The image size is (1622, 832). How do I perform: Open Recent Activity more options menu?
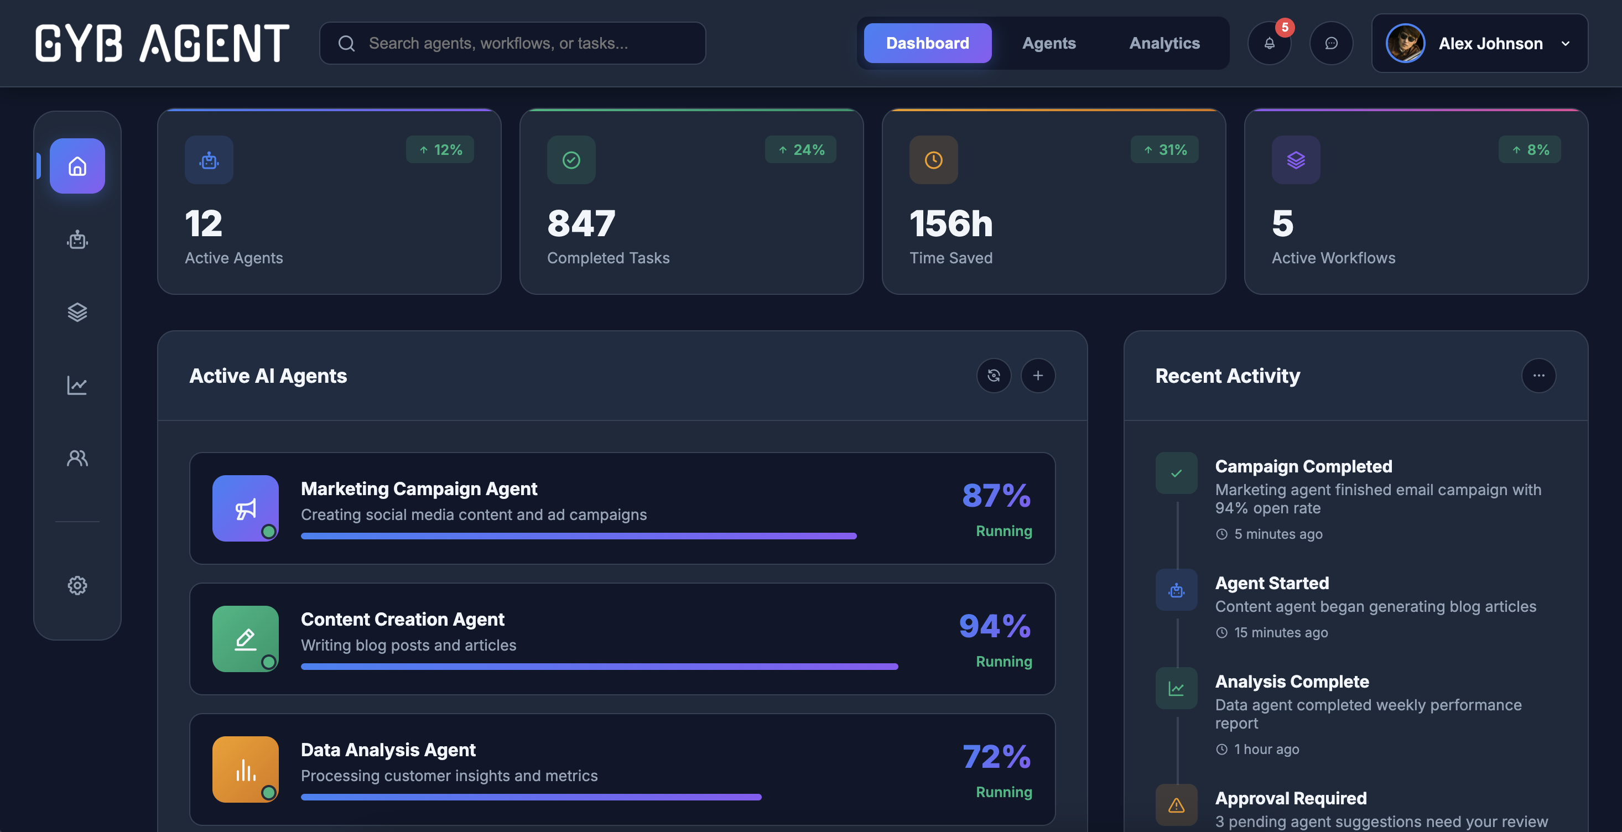pyautogui.click(x=1538, y=376)
